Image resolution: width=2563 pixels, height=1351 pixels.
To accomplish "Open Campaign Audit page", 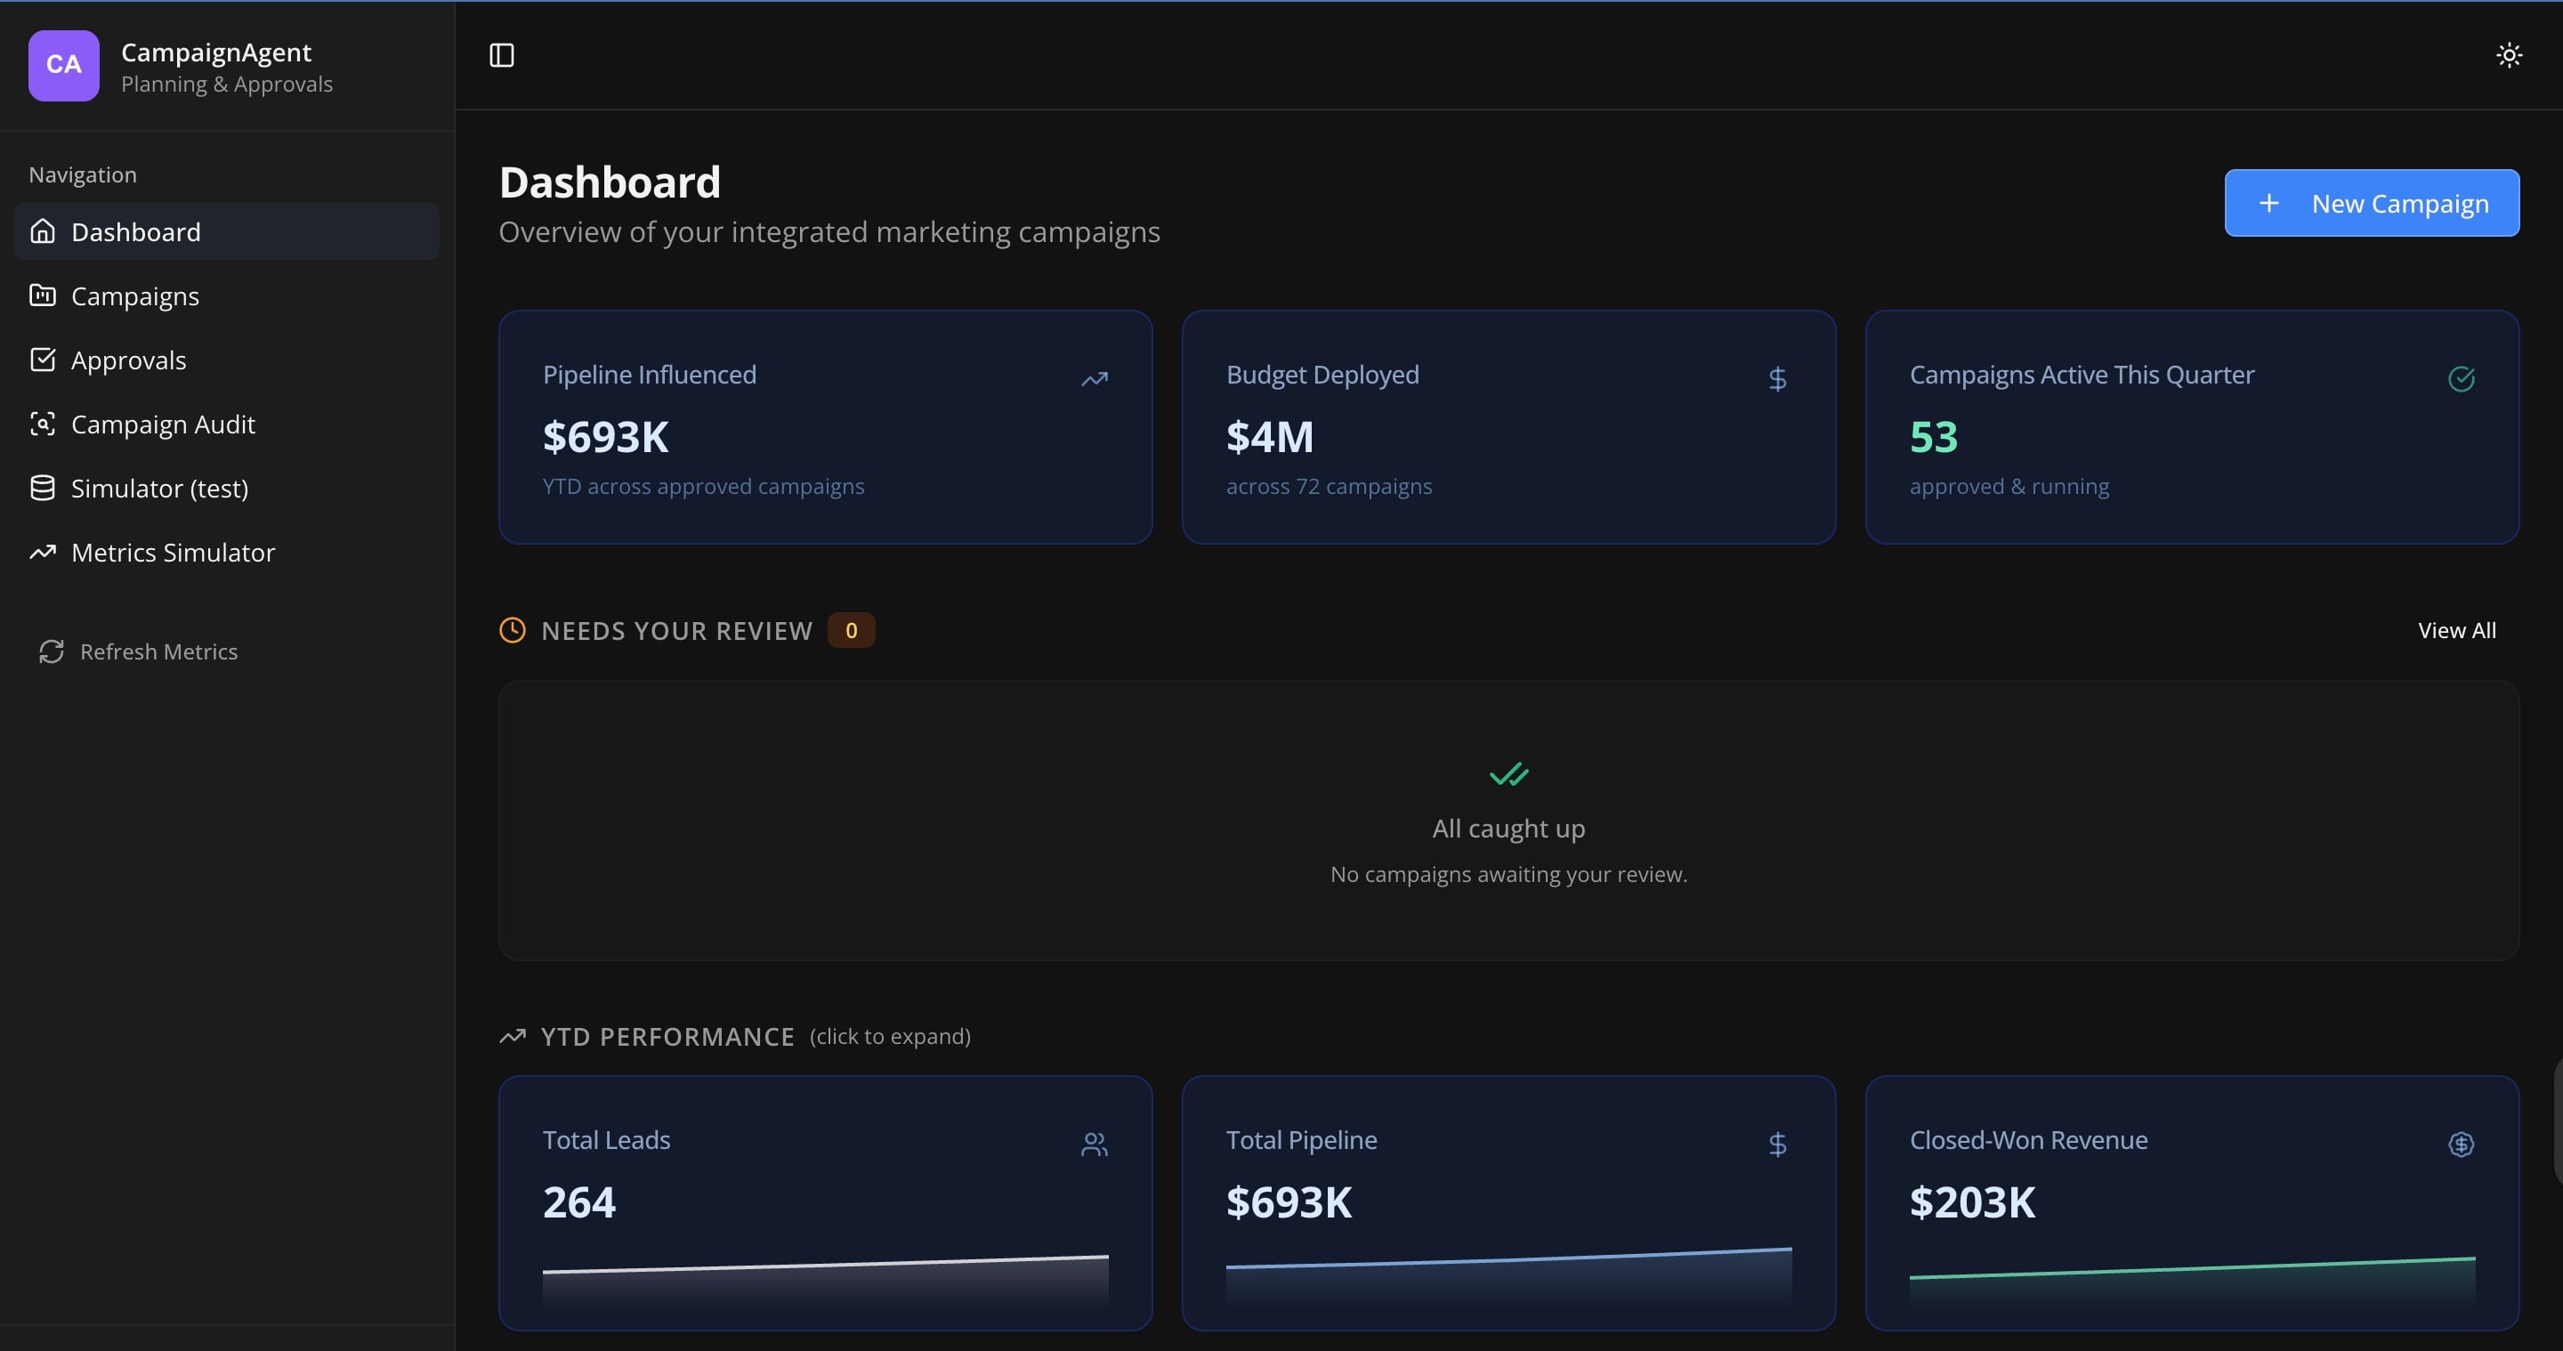I will (163, 425).
